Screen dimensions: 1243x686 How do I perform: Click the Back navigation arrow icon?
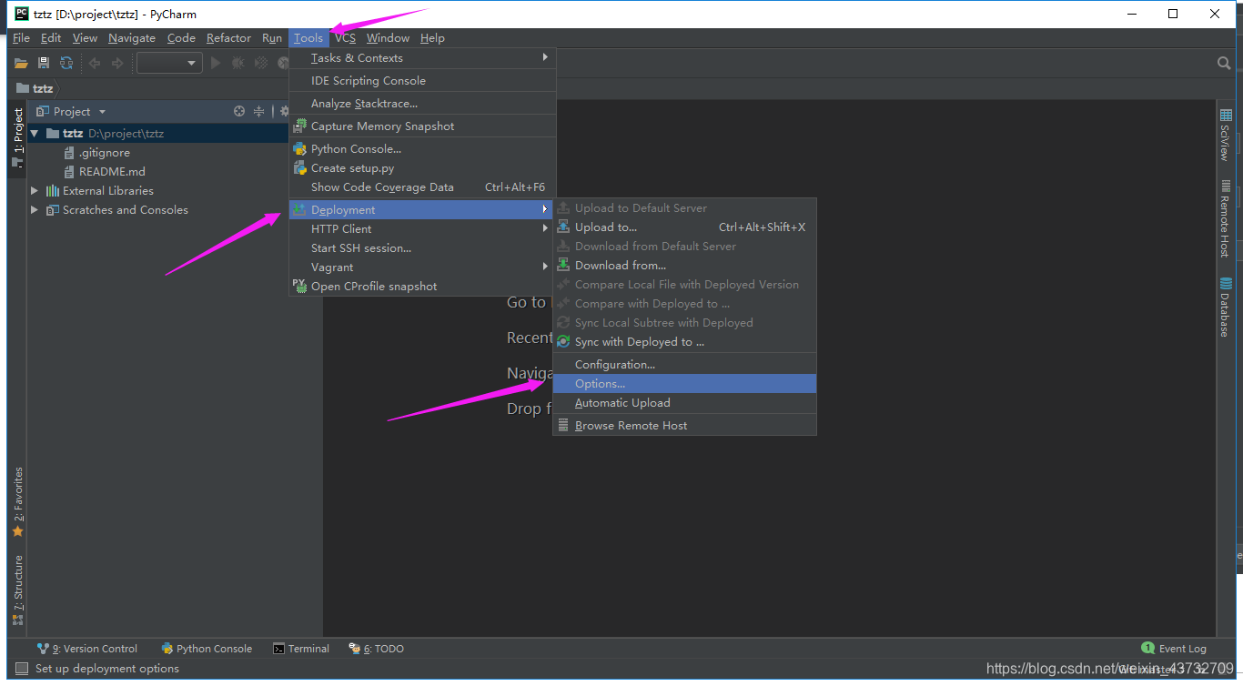point(95,63)
